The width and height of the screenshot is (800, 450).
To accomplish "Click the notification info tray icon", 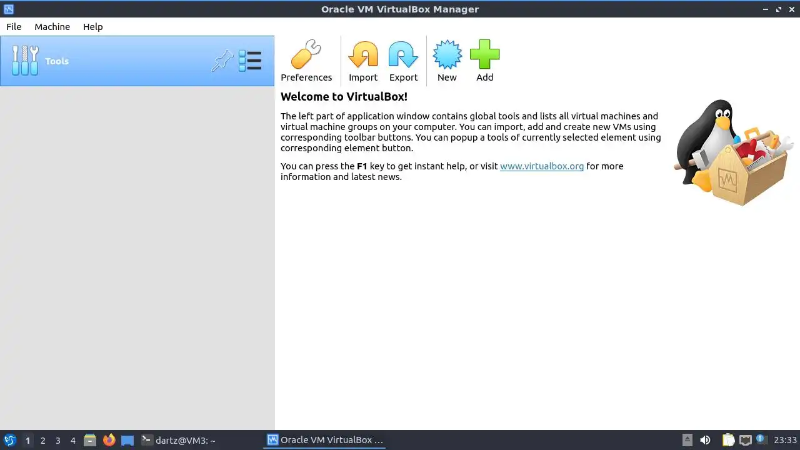I will pyautogui.click(x=761, y=439).
